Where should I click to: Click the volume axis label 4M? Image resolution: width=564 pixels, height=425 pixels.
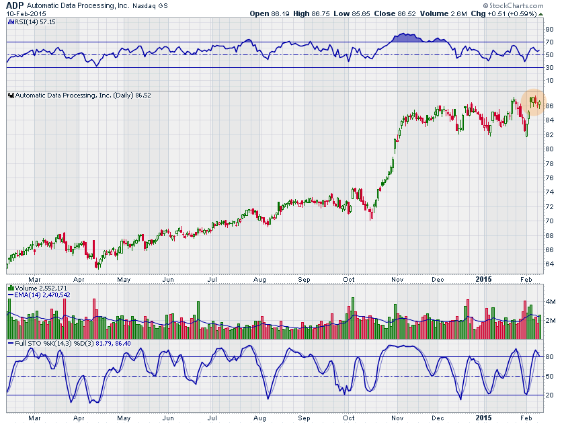(x=551, y=301)
